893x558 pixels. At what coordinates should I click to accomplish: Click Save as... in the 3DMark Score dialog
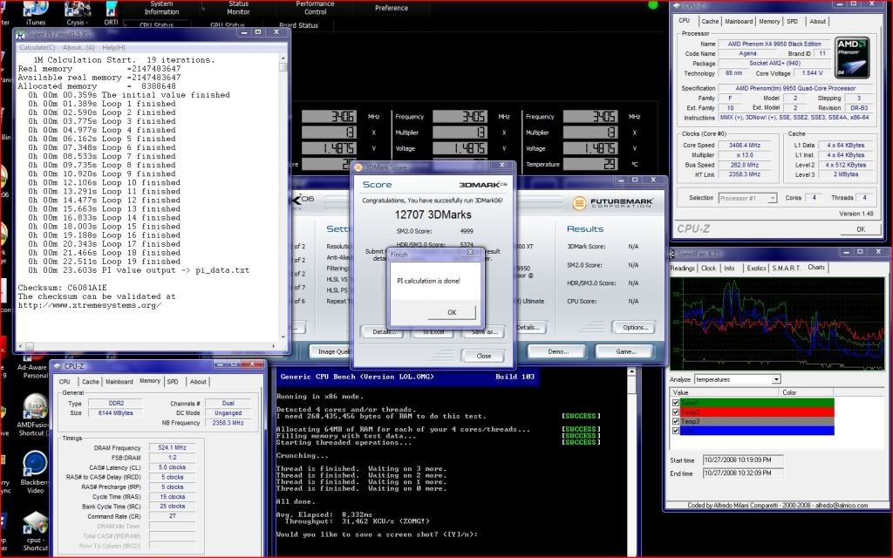[484, 331]
